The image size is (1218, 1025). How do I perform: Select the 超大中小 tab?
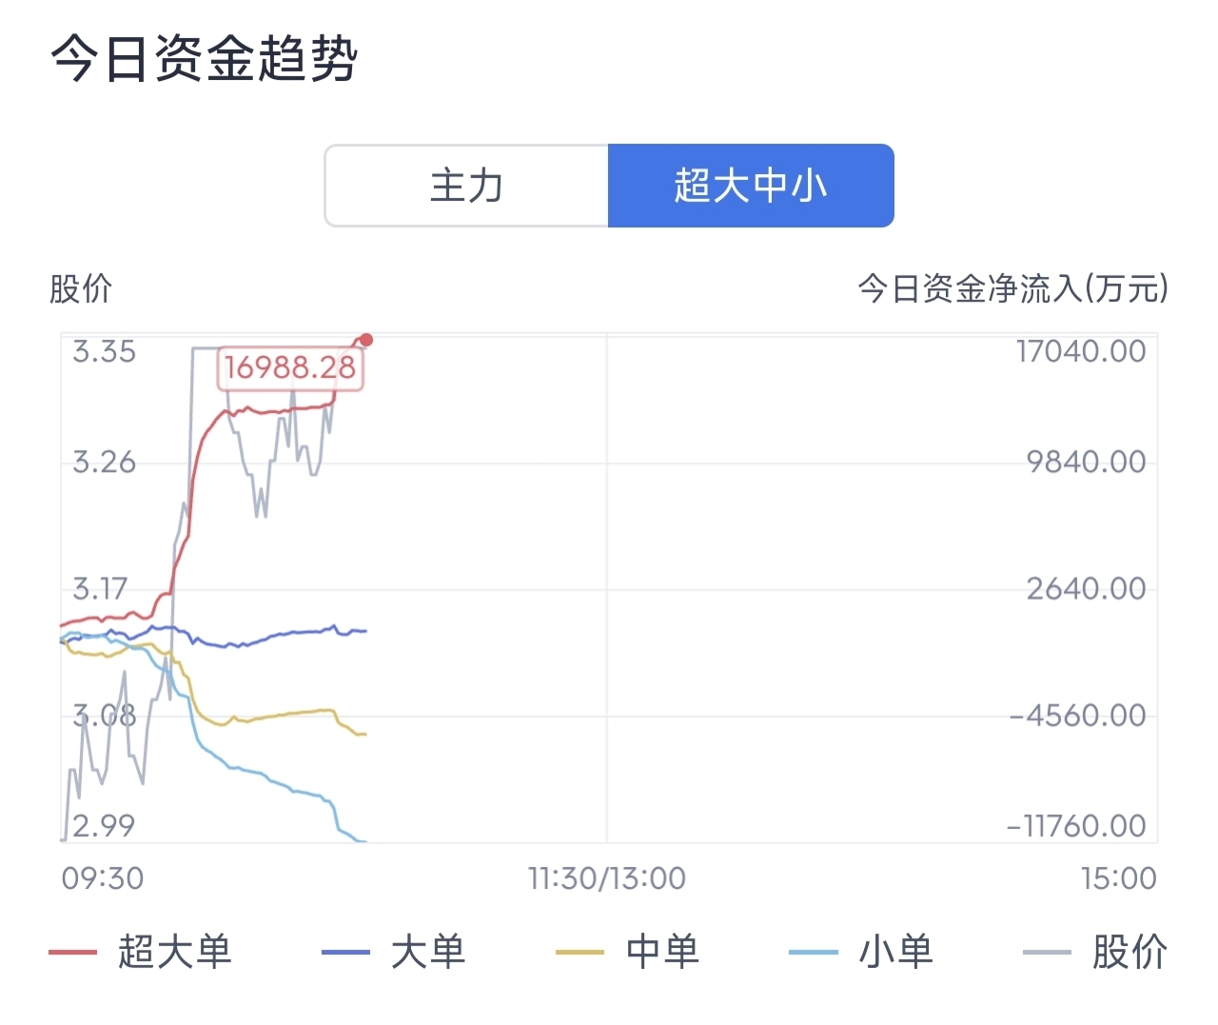(751, 186)
